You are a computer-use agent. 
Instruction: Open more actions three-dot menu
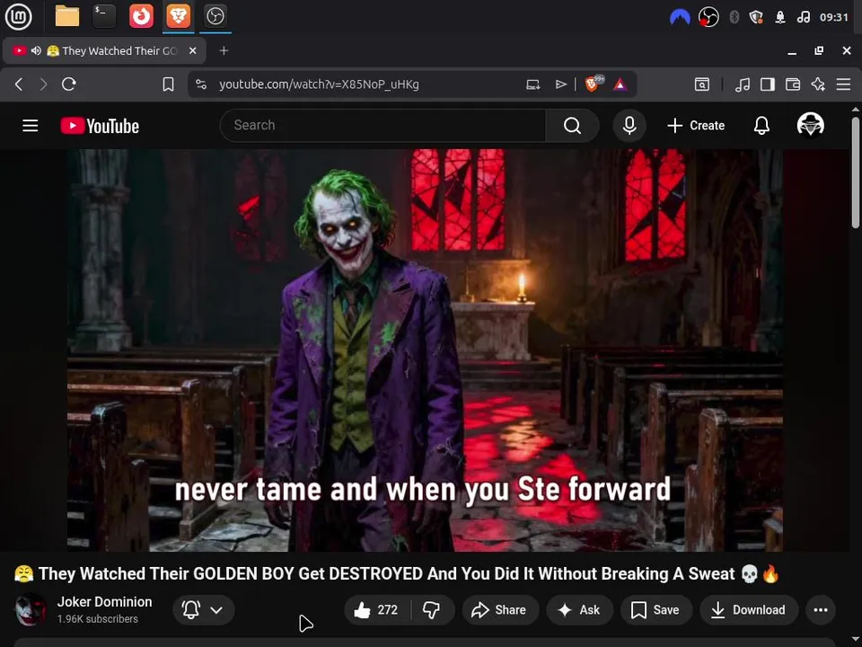click(820, 609)
